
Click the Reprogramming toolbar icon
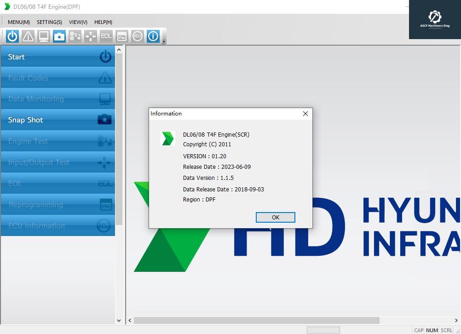pyautogui.click(x=122, y=36)
